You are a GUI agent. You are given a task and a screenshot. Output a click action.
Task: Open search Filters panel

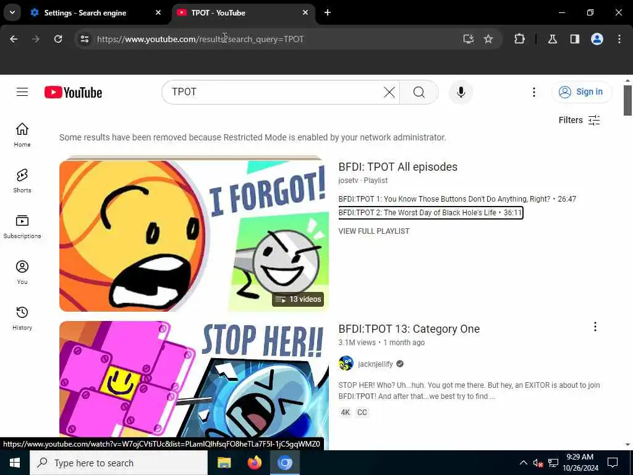[x=579, y=120]
